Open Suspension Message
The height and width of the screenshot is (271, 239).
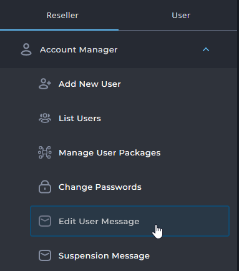pos(104,256)
